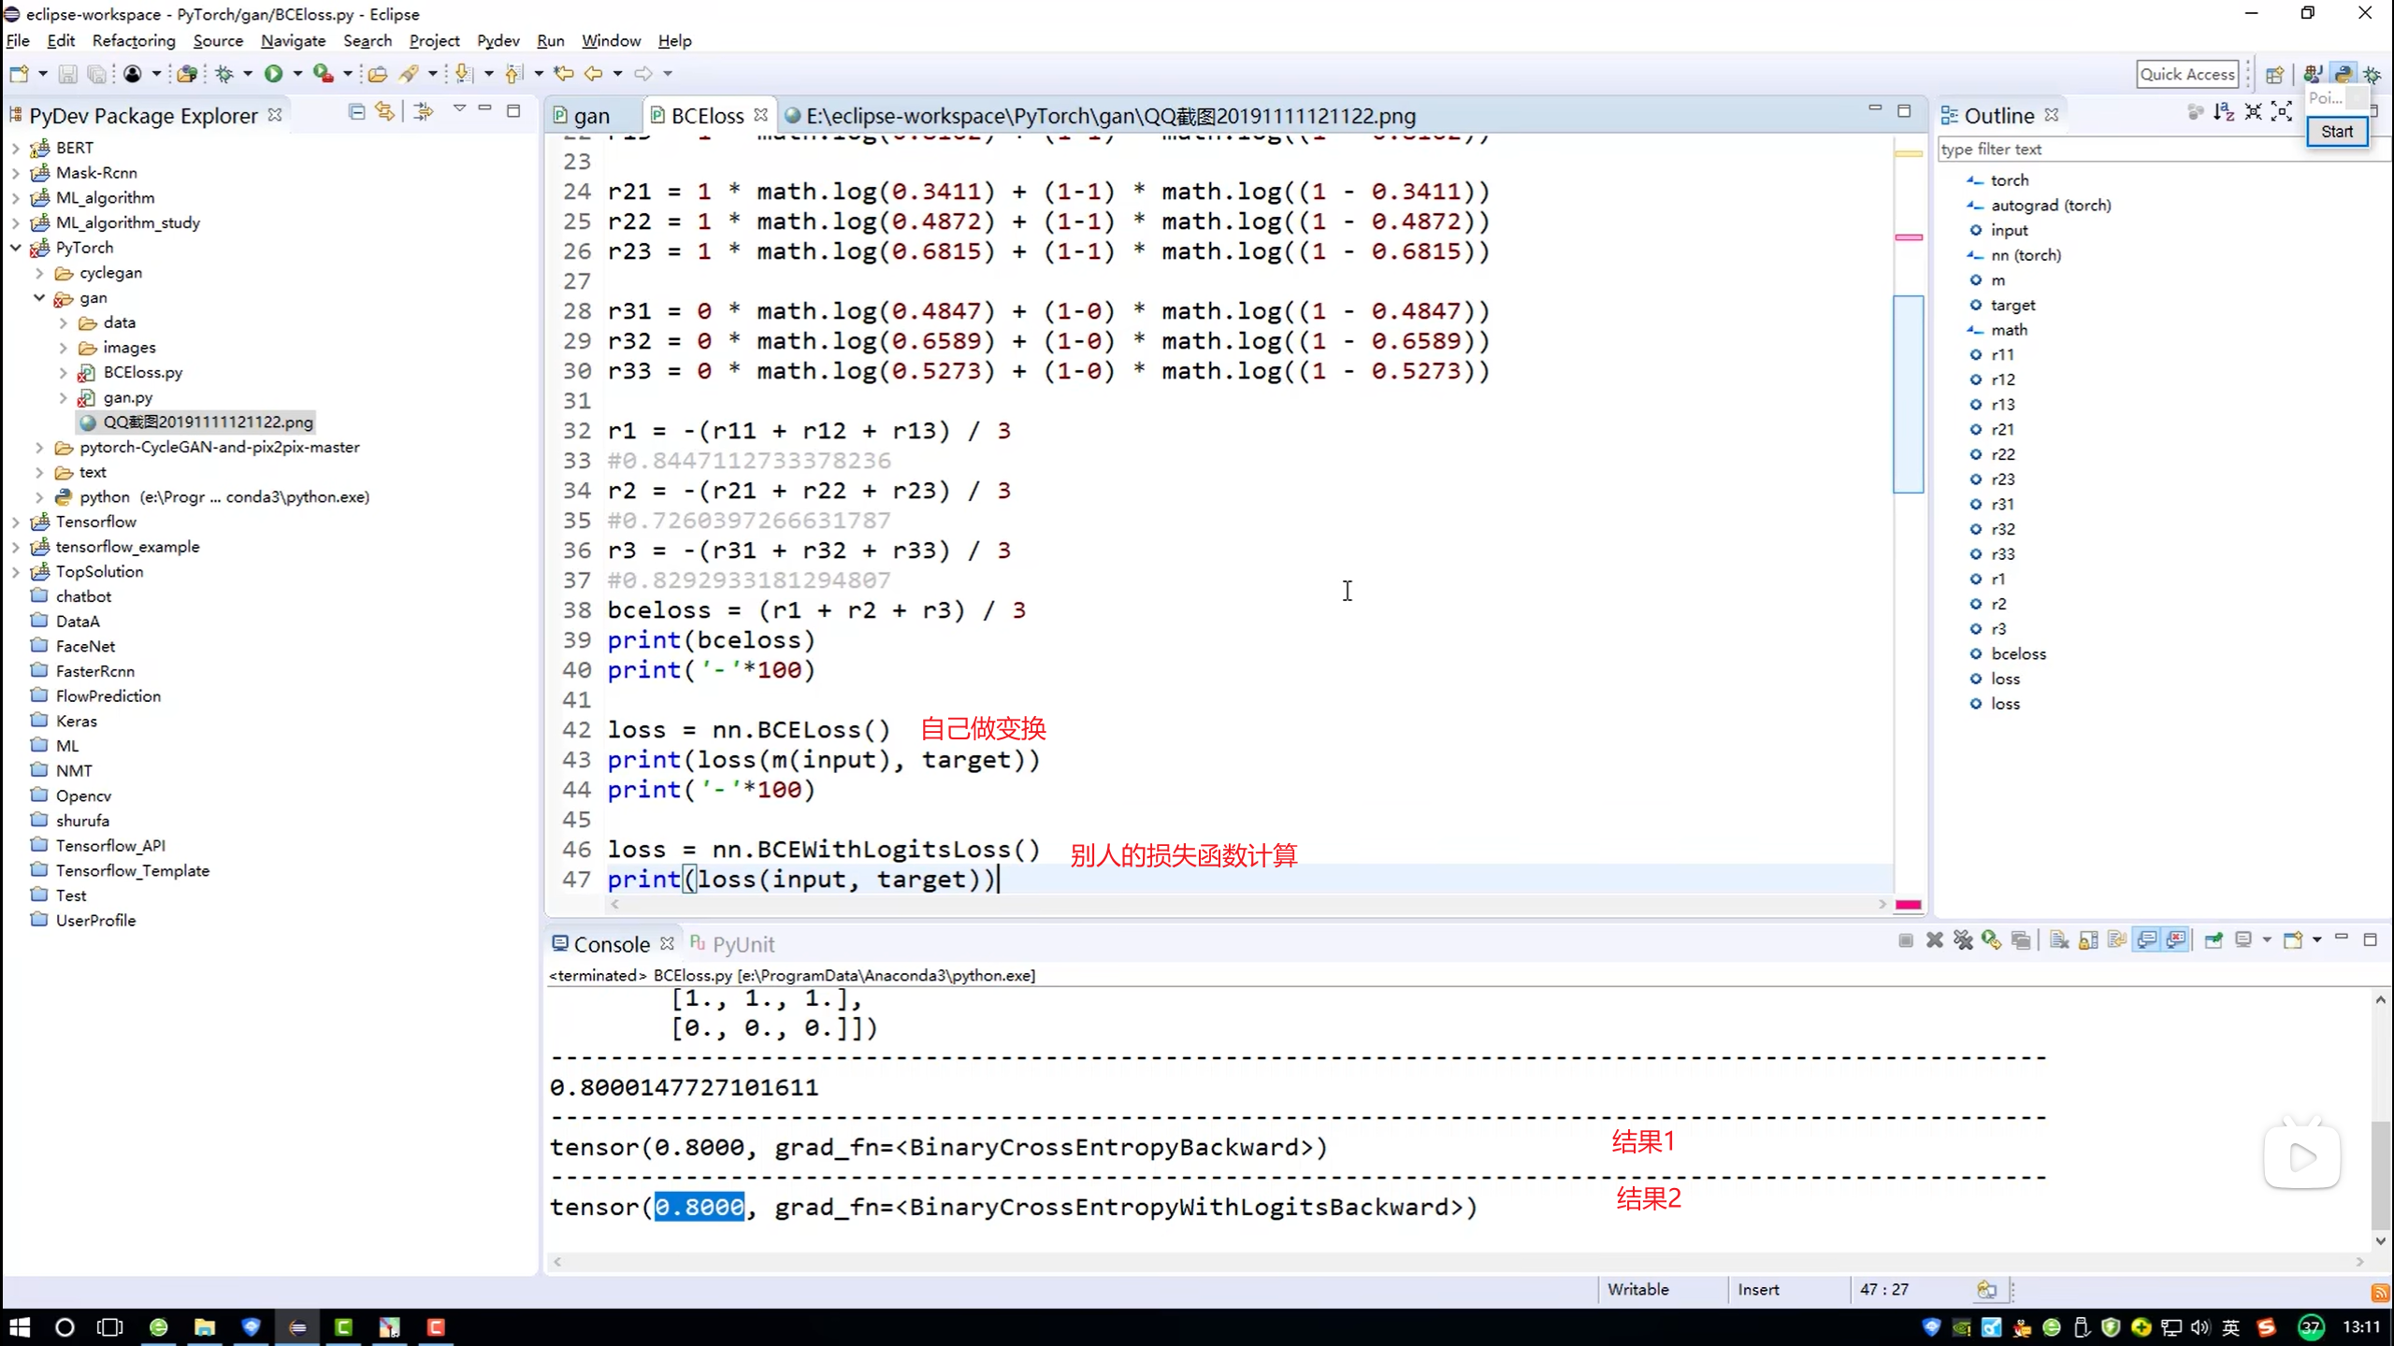The image size is (2394, 1346).
Task: Click the Back navigation arrow icon
Action: click(593, 74)
